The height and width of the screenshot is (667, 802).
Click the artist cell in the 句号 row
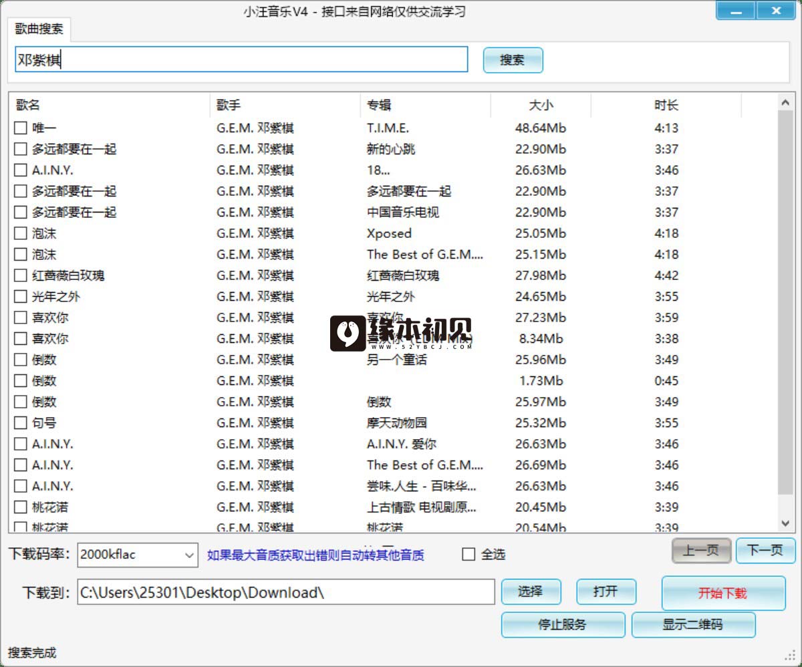255,422
